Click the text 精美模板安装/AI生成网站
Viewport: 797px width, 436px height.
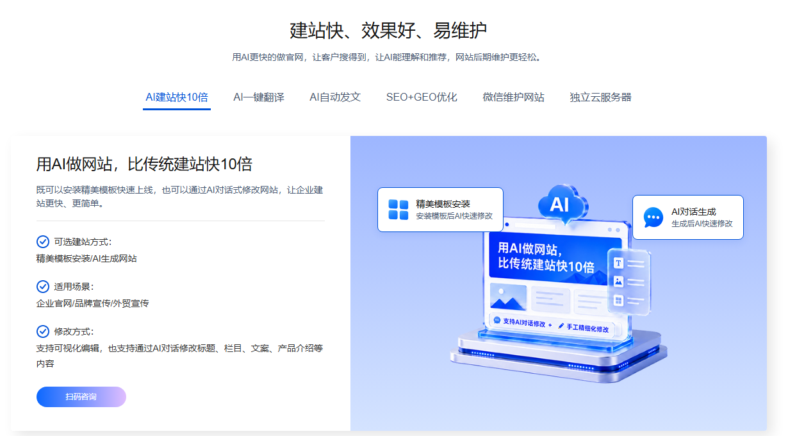click(86, 259)
